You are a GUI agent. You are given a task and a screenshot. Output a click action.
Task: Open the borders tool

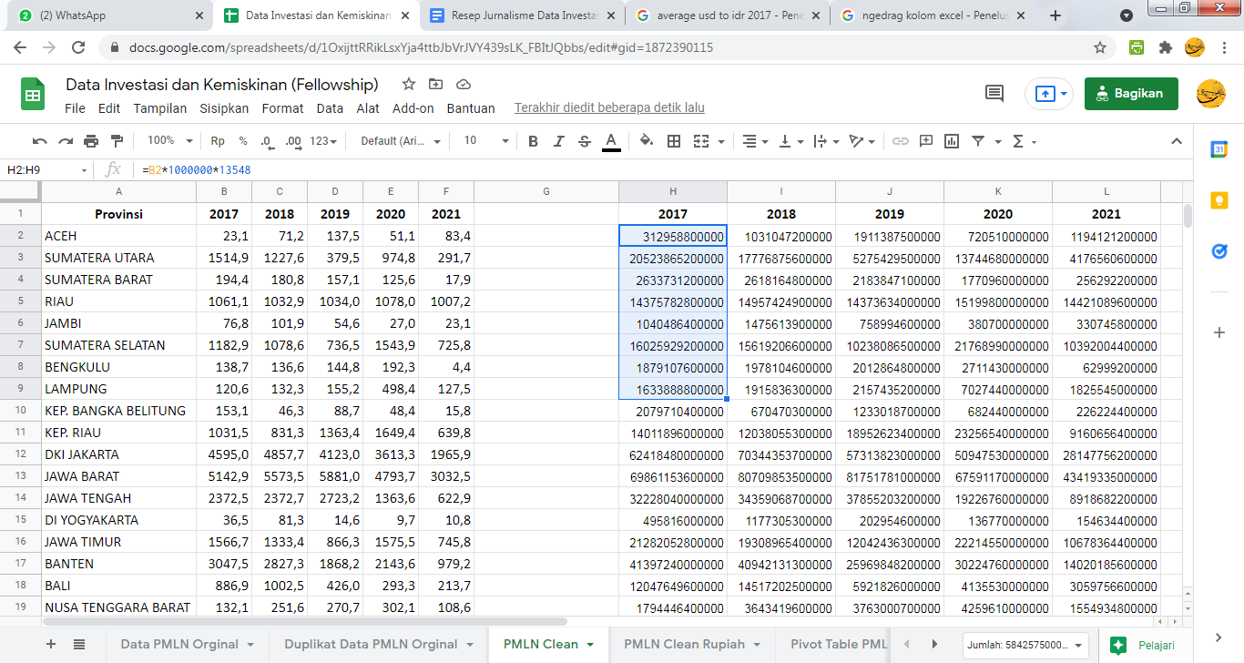click(x=674, y=141)
